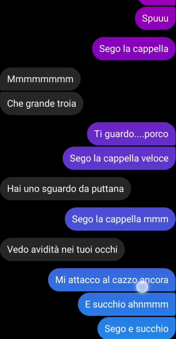
Task: Select the gray 'Che grande troia' bubble
Action: point(41,103)
